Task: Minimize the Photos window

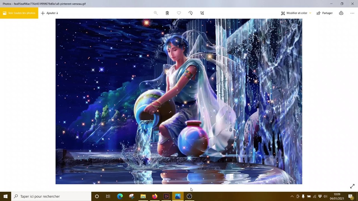Action: [x=331, y=4]
